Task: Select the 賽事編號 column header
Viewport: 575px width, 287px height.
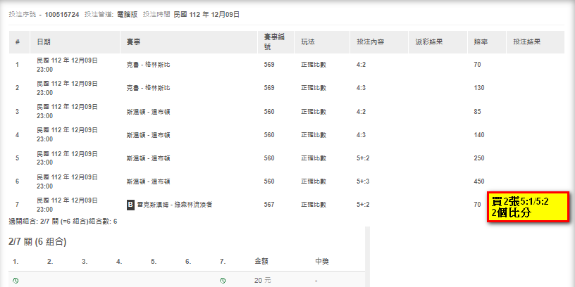Action: click(273, 42)
